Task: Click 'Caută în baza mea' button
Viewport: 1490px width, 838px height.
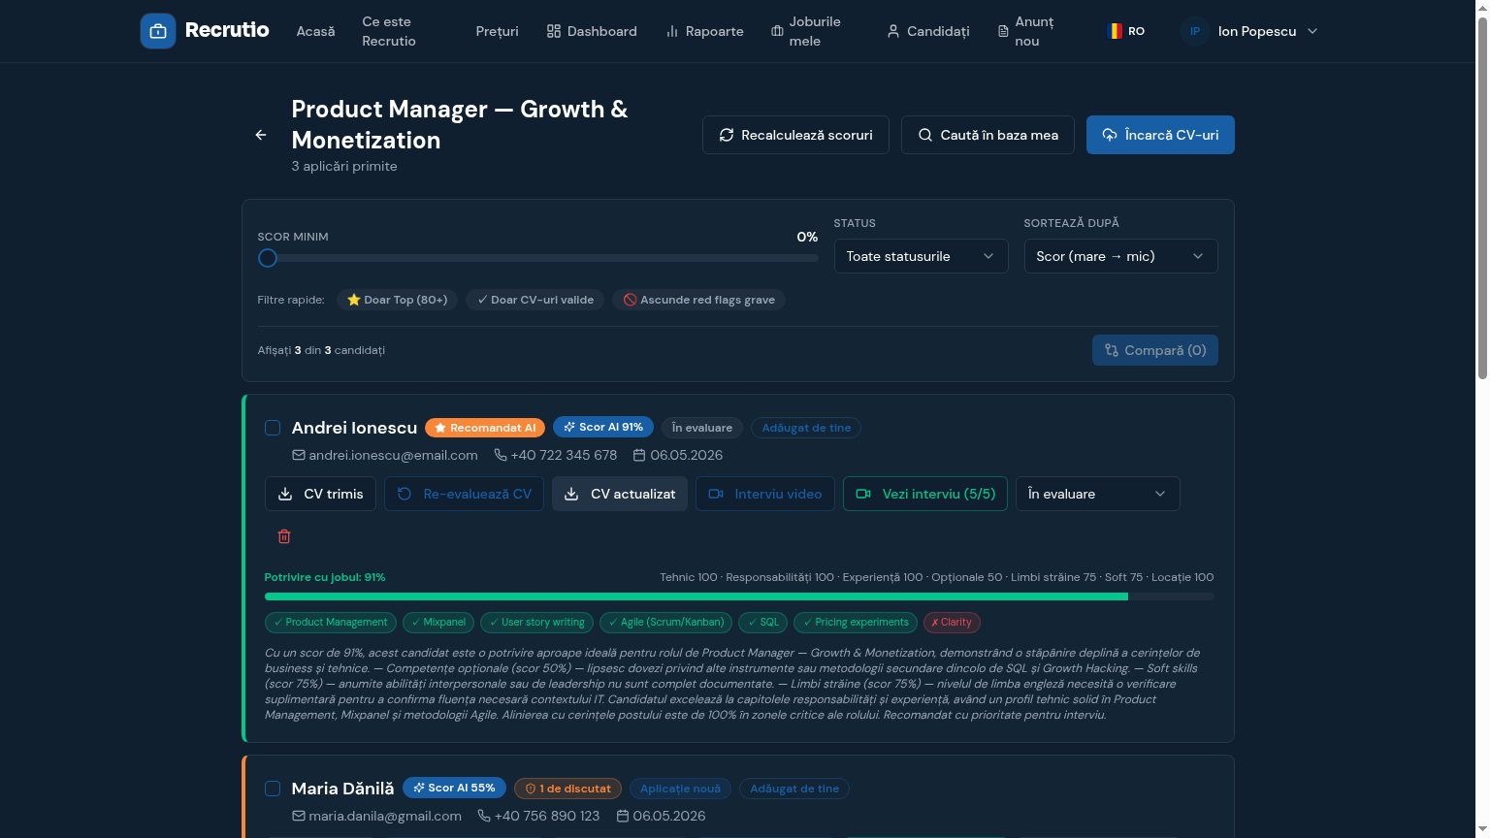Action: coord(988,135)
